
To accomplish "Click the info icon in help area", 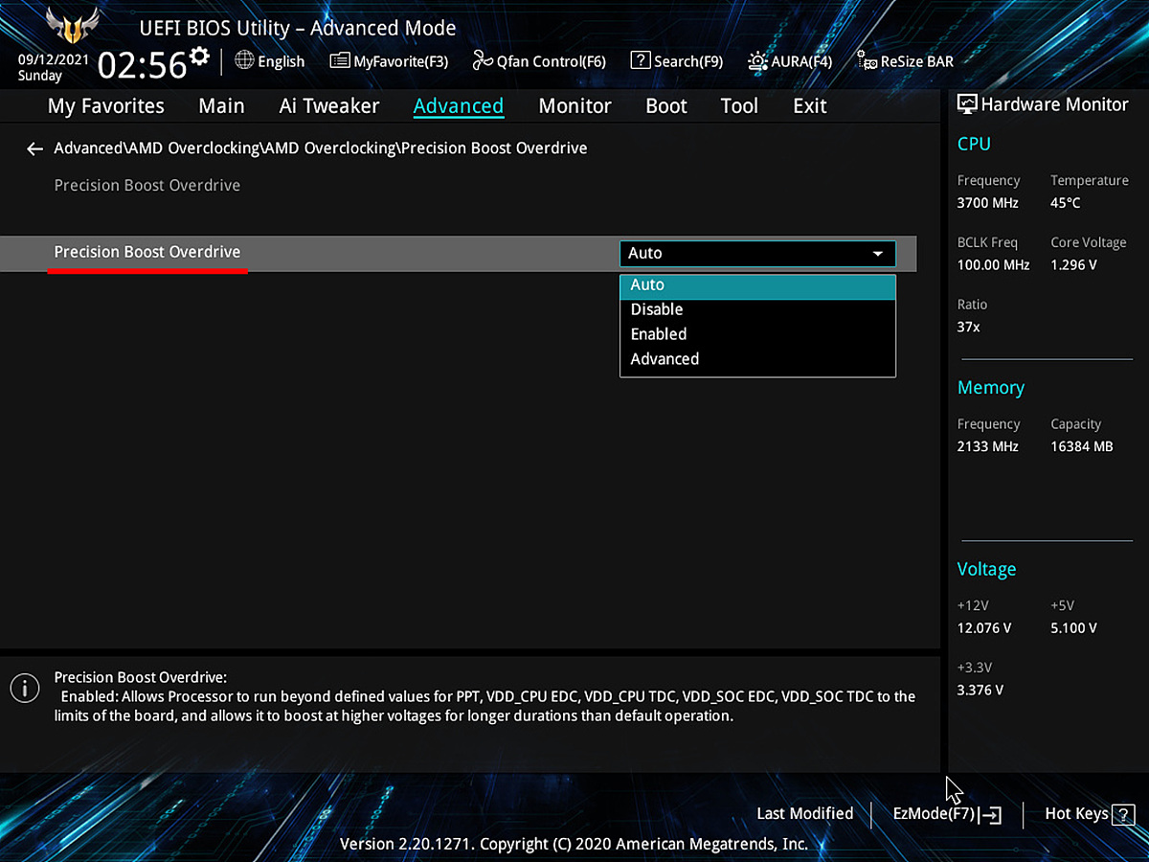I will [25, 687].
